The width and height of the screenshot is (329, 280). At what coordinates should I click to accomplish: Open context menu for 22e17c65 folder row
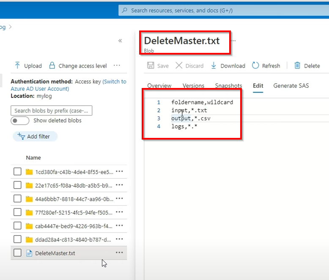(119, 185)
